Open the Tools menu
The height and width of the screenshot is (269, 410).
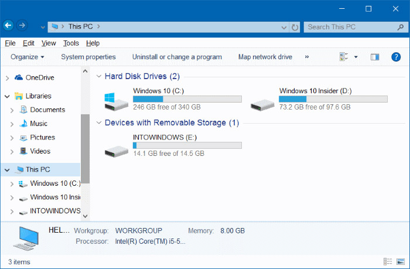(71, 43)
